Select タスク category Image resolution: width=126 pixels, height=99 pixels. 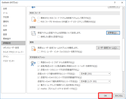13,26
